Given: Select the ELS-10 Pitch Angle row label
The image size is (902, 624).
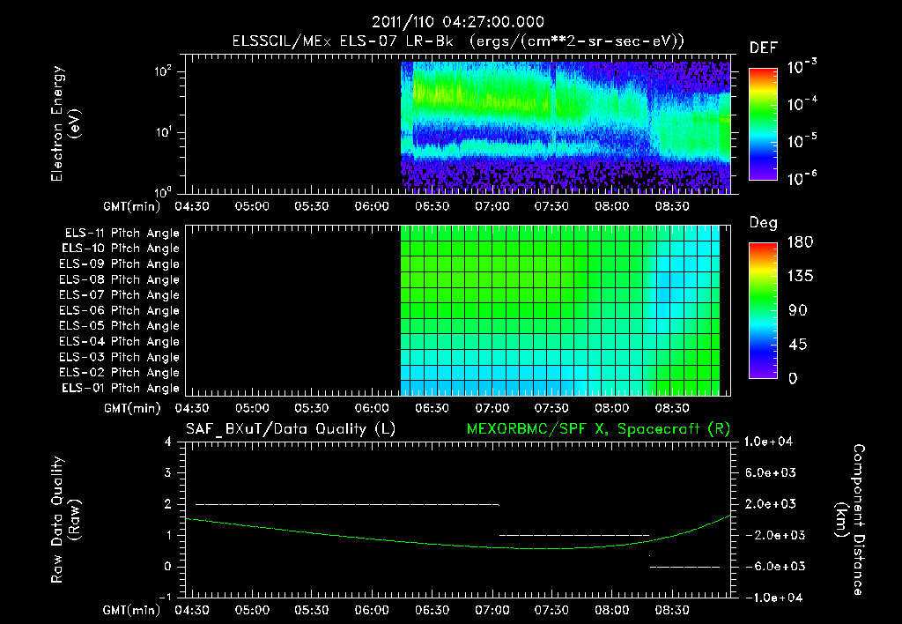Looking at the screenshot, I should click(121, 249).
